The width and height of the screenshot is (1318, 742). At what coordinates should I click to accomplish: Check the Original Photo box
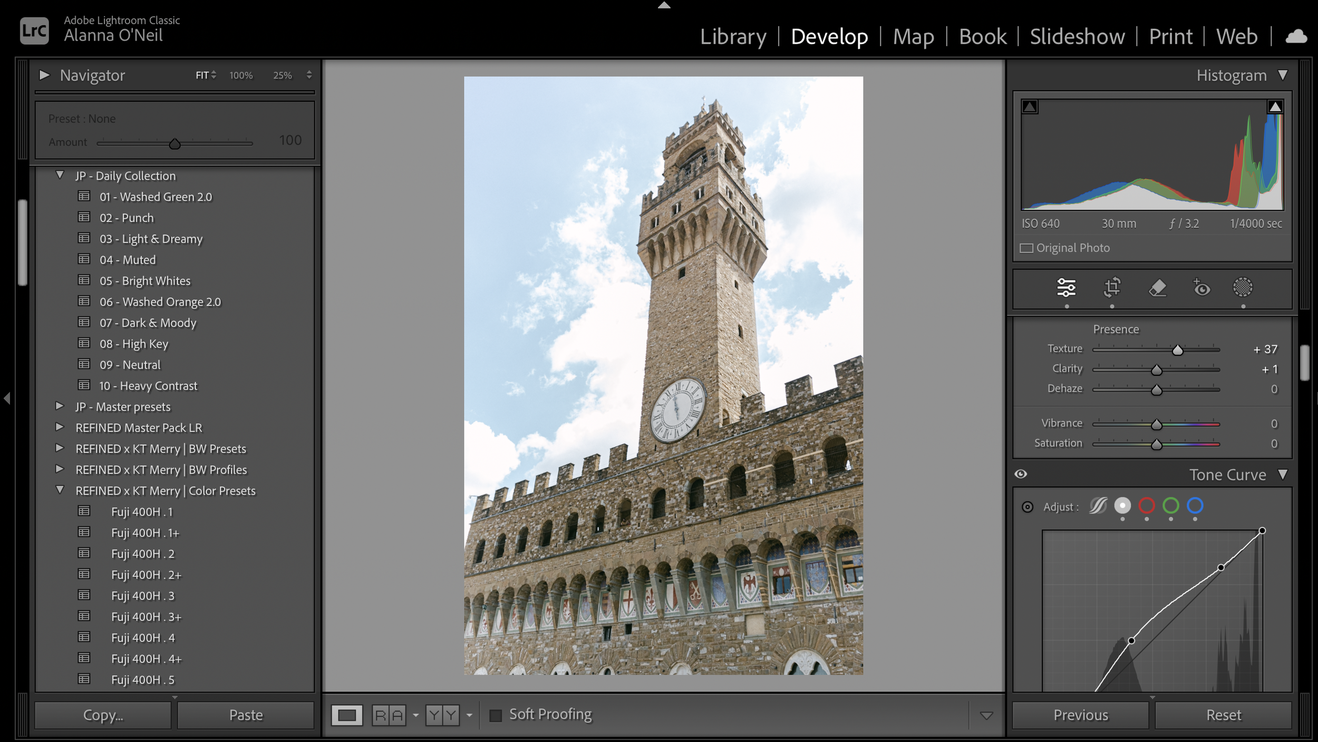(x=1026, y=248)
